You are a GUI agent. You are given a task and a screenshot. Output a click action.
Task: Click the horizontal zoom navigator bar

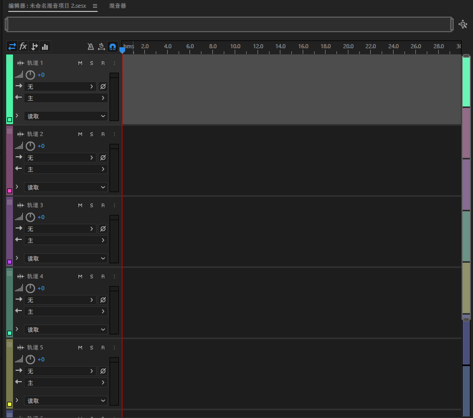point(229,24)
